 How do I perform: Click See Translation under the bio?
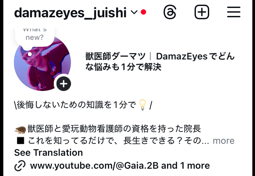[x=48, y=152]
